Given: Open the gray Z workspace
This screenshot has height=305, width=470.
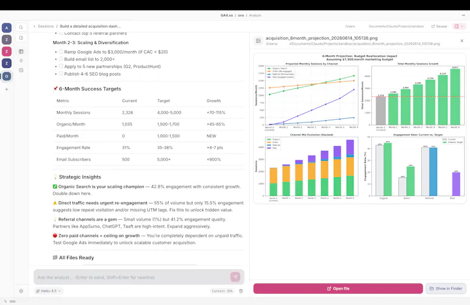Looking at the screenshot, I should pos(6,39).
